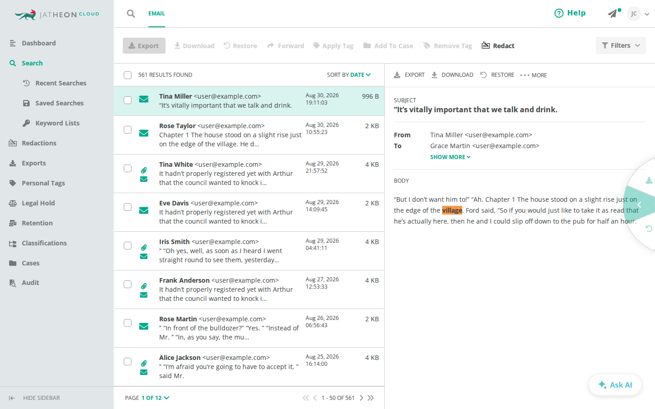
Task: Click the envelope icon on Rose Martin's email
Action: (x=144, y=326)
